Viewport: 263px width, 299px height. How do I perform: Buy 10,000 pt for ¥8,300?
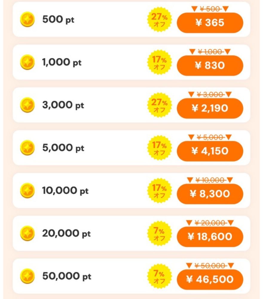pos(210,194)
